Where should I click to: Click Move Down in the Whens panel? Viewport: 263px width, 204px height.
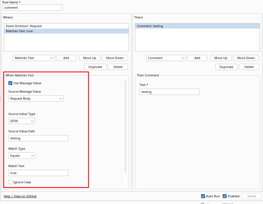[x=115, y=58]
